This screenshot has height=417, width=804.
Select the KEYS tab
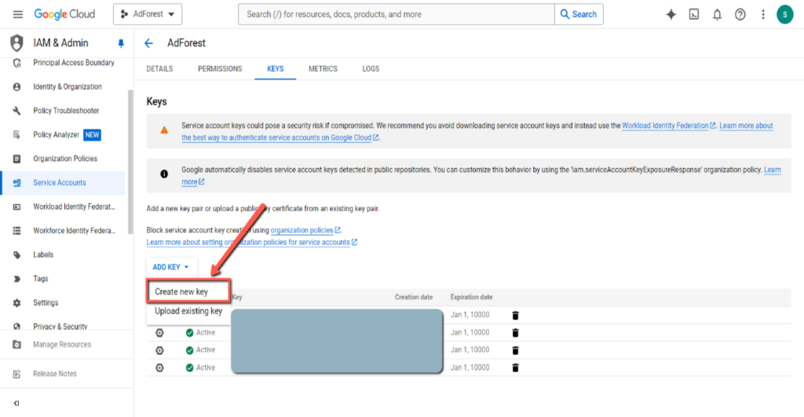click(x=276, y=69)
